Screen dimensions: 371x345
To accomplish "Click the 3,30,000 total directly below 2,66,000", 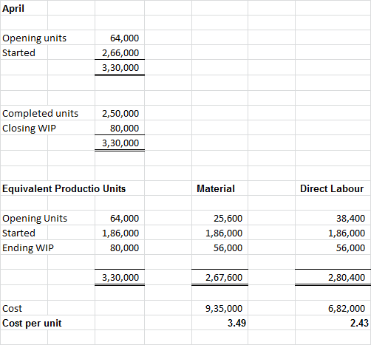I will [120, 67].
